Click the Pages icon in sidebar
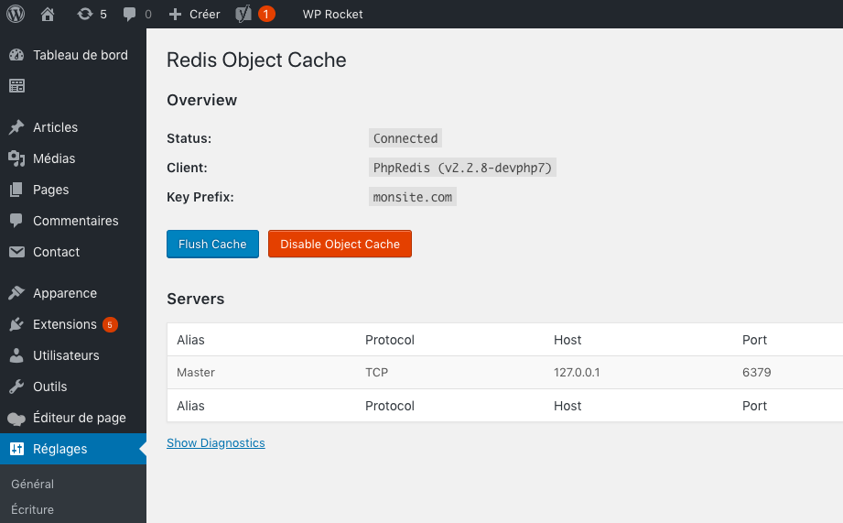 (x=16, y=190)
